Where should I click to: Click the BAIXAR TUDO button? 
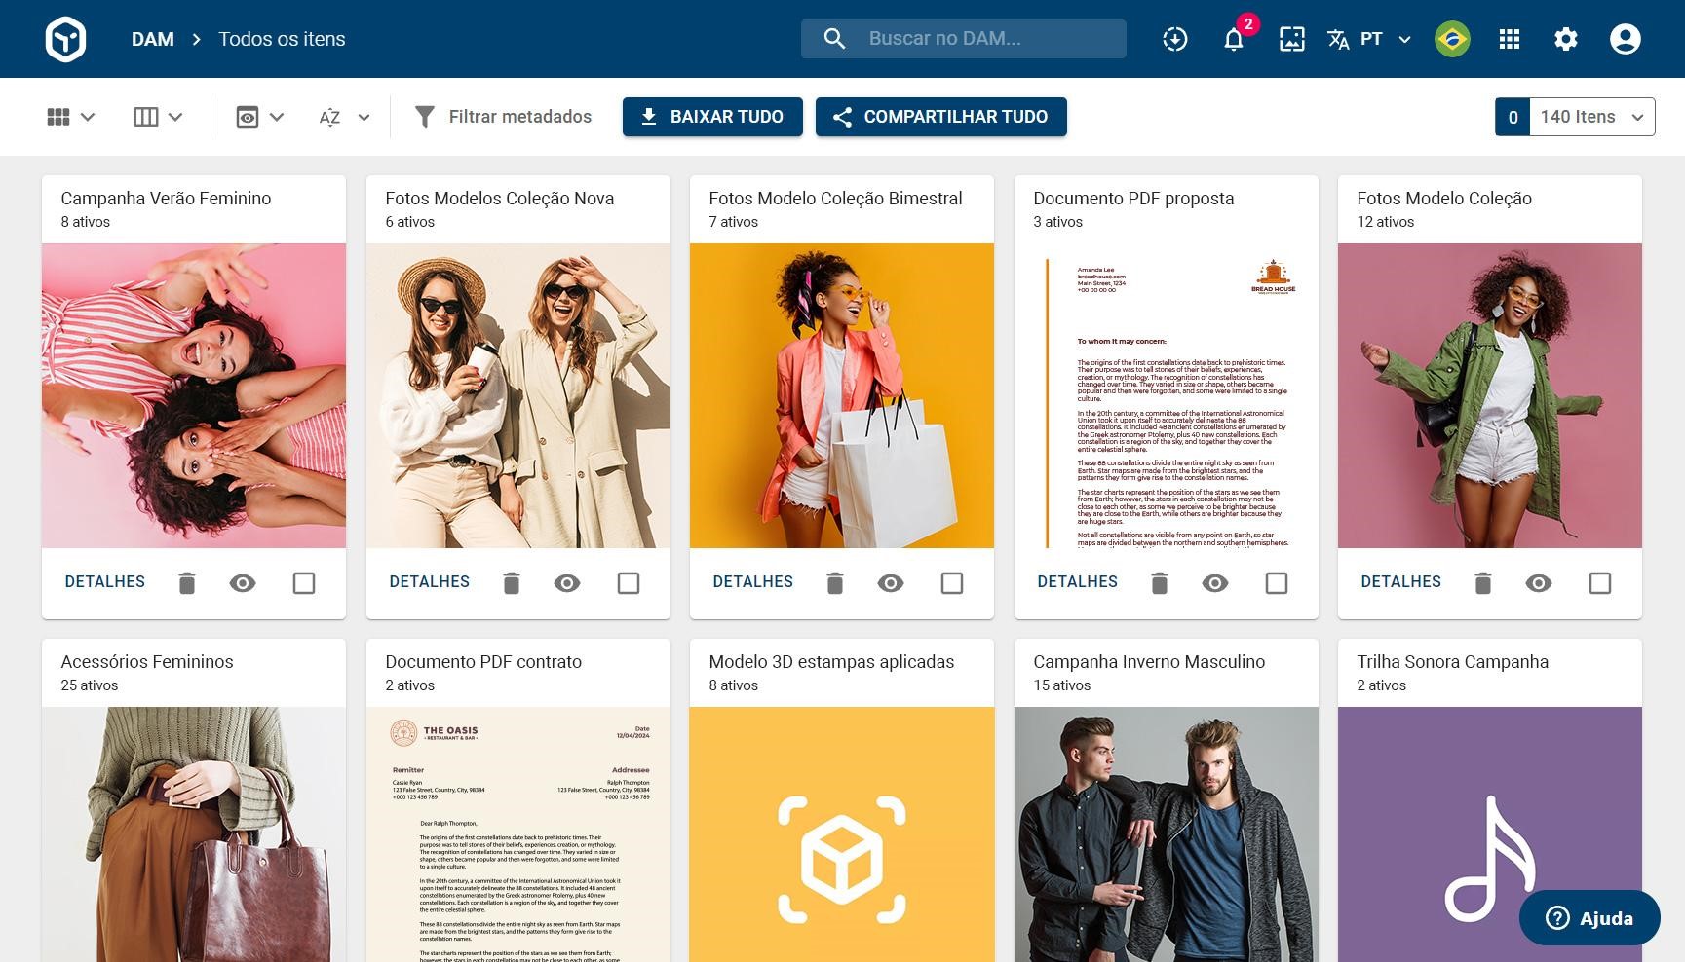pyautogui.click(x=712, y=117)
